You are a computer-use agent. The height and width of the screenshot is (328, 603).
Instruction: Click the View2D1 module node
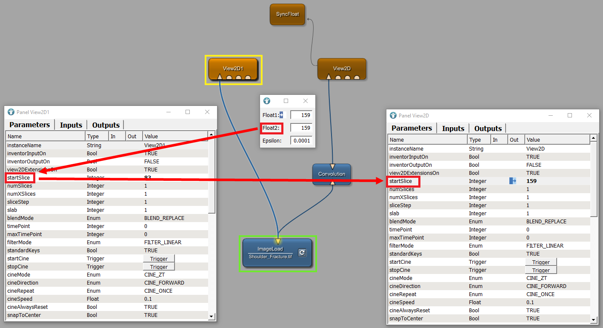233,68
